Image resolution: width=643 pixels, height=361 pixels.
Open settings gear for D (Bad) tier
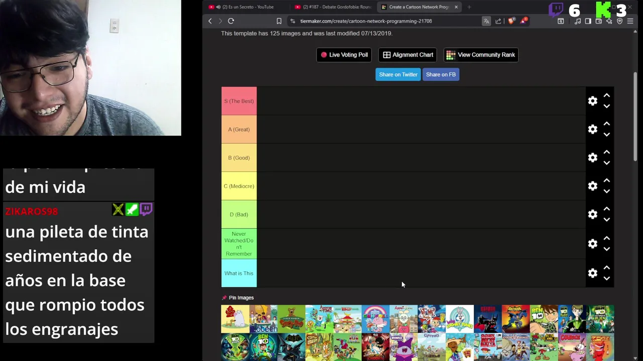(x=593, y=214)
